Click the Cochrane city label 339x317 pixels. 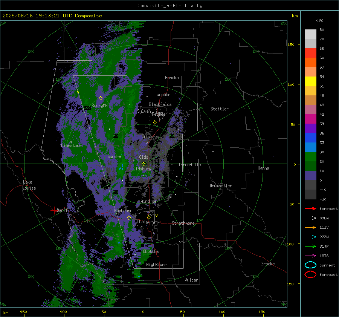[123, 211]
